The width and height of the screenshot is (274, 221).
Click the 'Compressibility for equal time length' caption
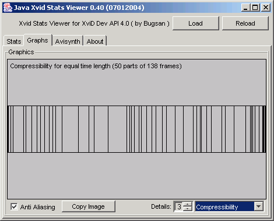[96, 66]
